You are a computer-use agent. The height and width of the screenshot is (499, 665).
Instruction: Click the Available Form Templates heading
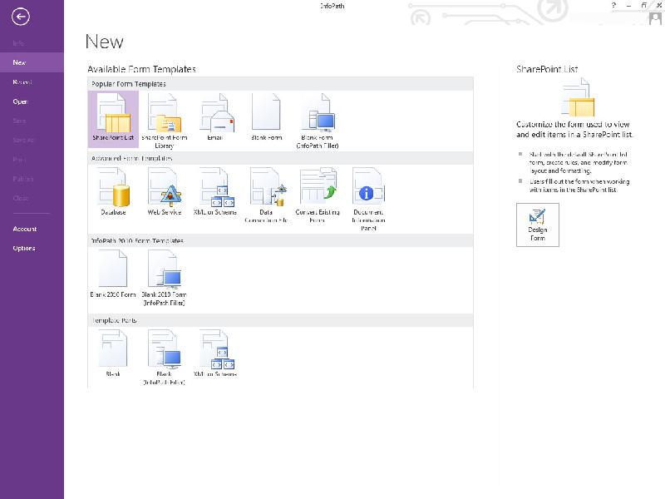tap(141, 69)
